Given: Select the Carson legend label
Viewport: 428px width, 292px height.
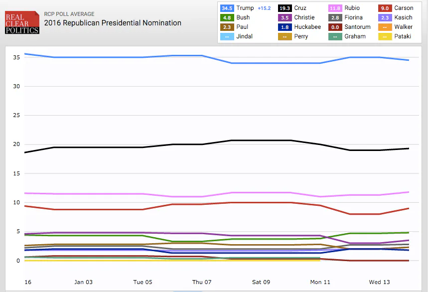Looking at the screenshot, I should click(x=404, y=8).
